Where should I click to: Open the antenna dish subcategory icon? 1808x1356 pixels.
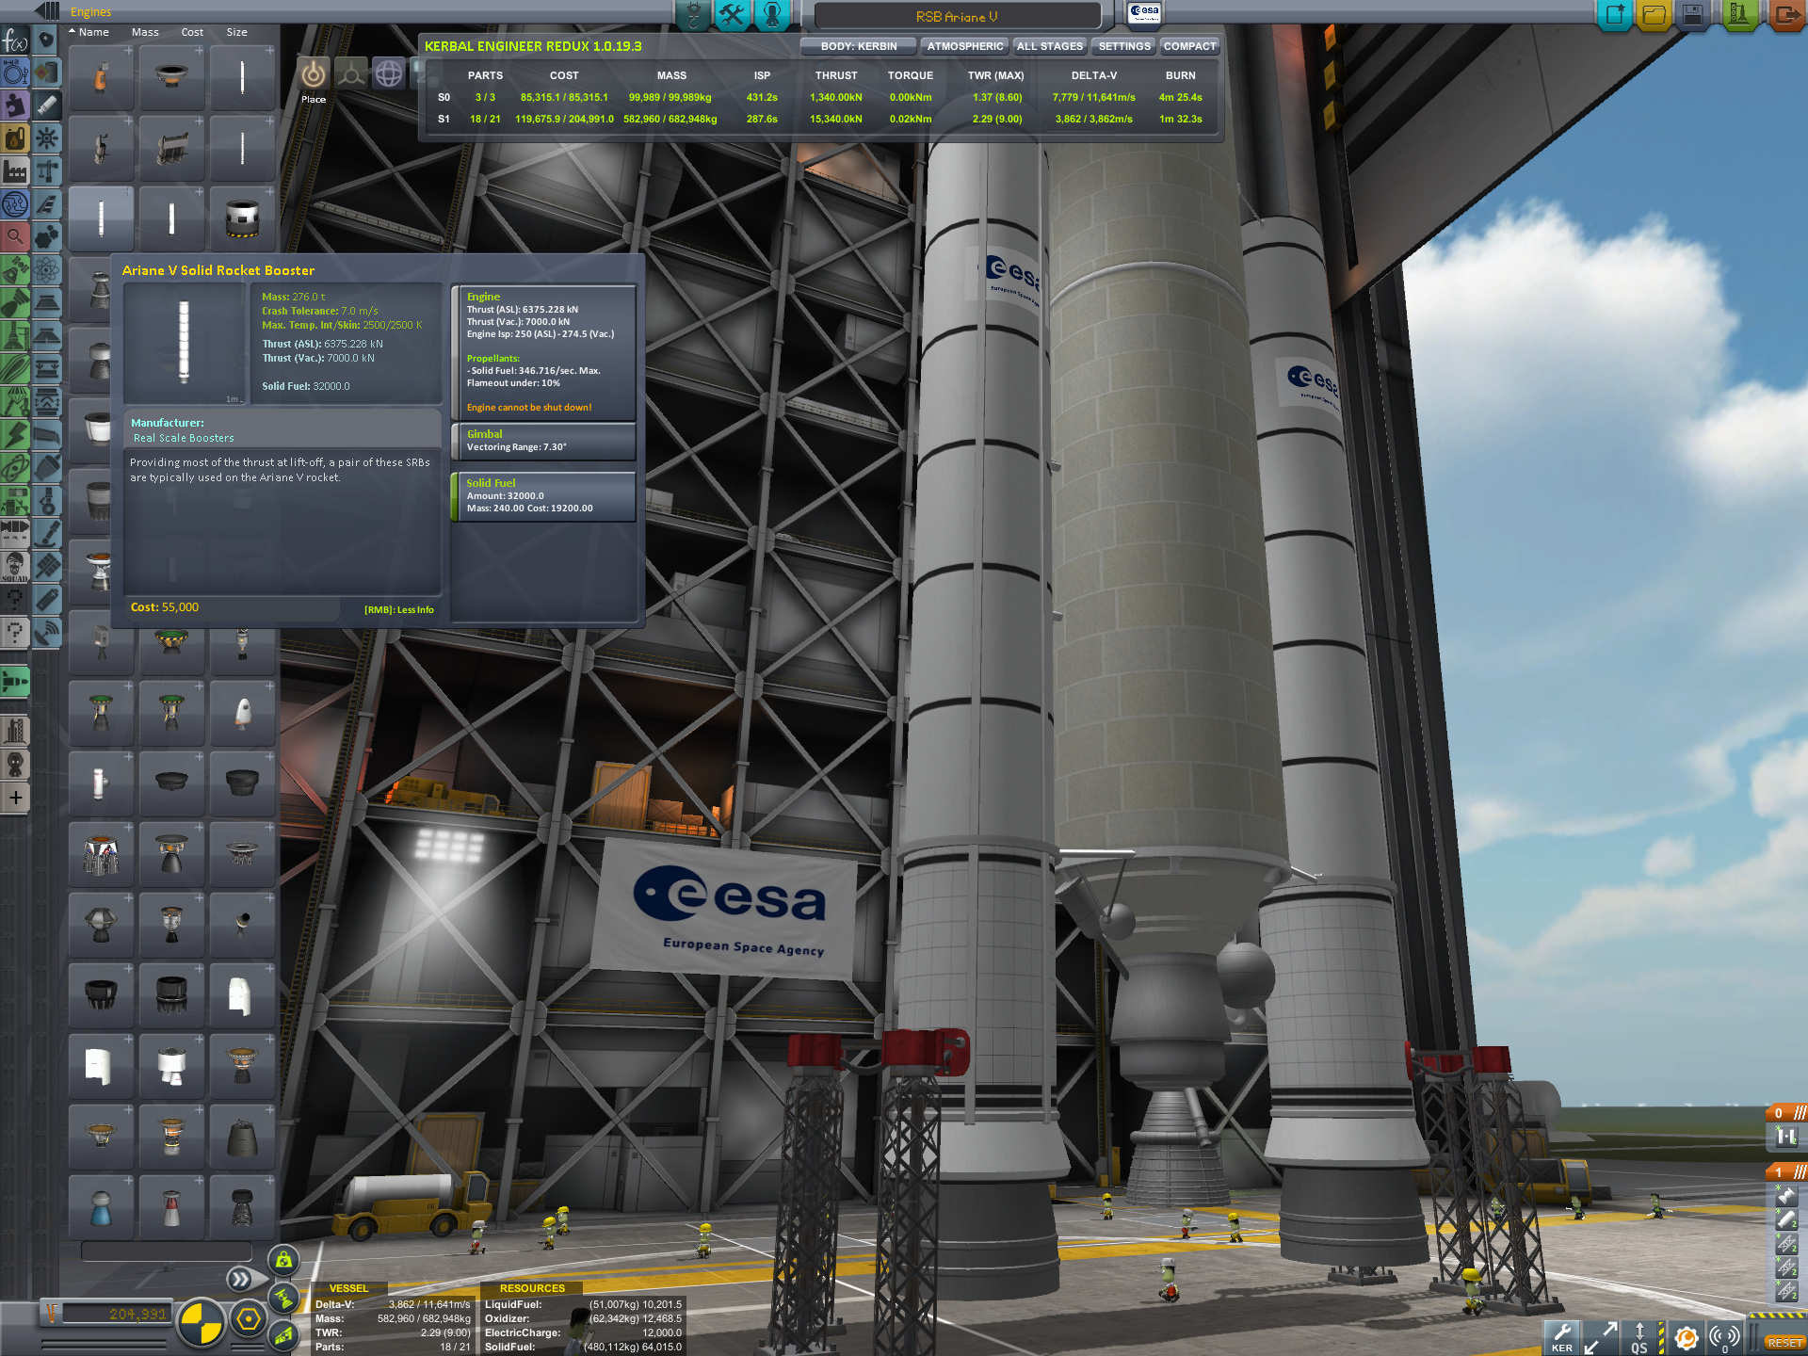pos(47,633)
